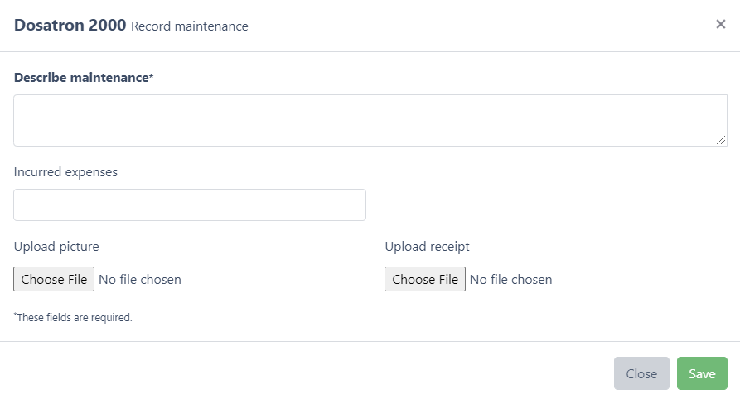Click the 'These fields are required' note
740x399 pixels.
click(73, 317)
